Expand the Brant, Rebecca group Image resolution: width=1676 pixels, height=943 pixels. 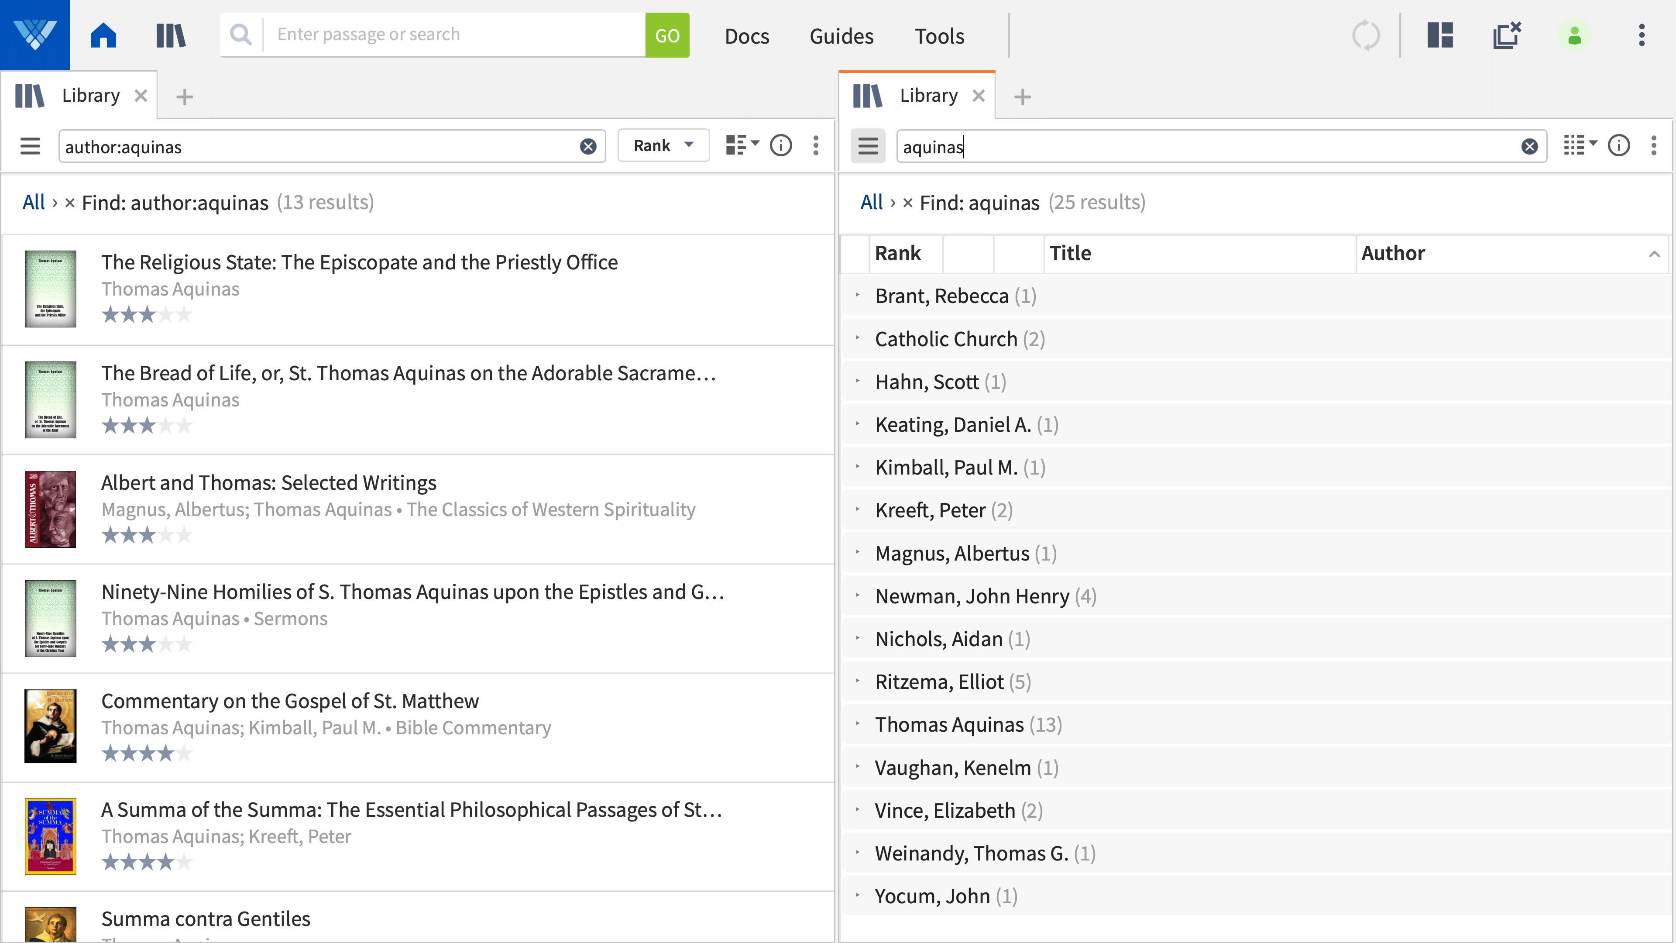pos(858,296)
